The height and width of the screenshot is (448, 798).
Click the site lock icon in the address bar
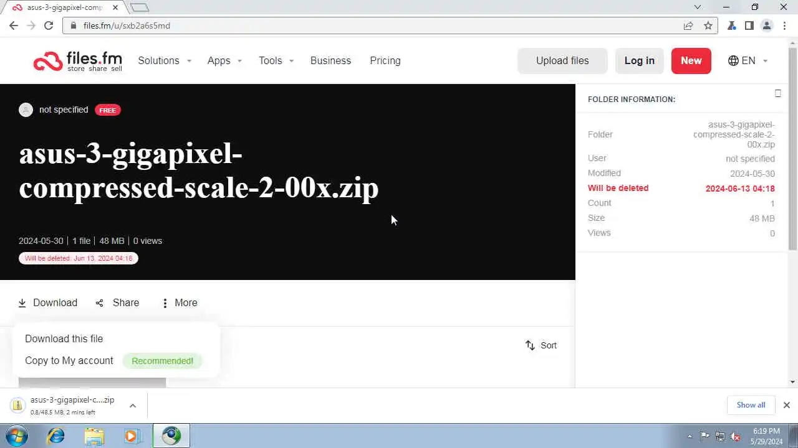pyautogui.click(x=74, y=26)
